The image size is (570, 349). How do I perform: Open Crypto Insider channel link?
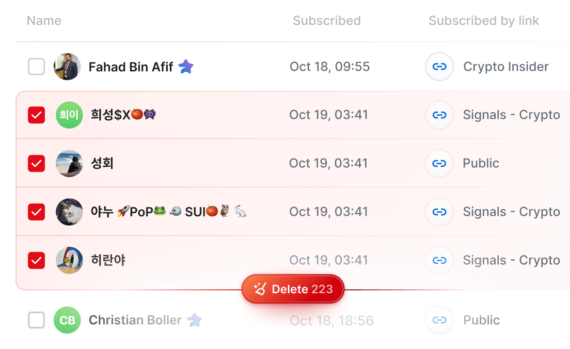pyautogui.click(x=506, y=66)
